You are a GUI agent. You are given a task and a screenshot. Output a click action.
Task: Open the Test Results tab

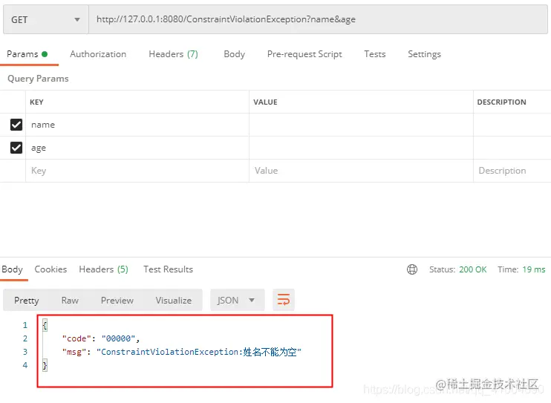click(168, 269)
